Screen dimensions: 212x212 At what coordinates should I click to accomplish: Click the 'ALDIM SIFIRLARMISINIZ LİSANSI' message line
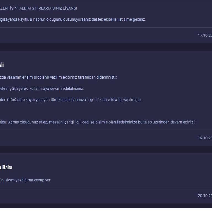click(x=38, y=8)
